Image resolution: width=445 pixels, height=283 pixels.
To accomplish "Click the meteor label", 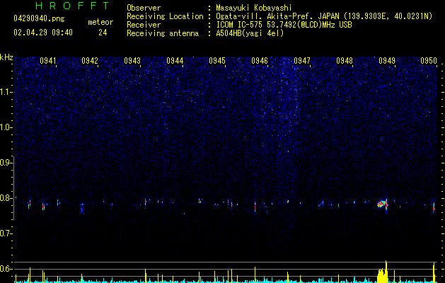I will [100, 22].
